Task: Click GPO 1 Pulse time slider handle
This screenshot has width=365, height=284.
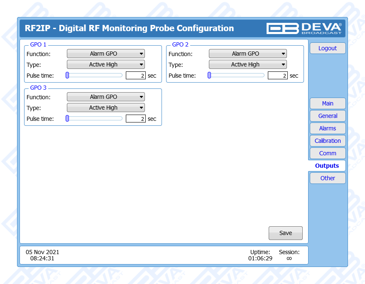Action: [x=67, y=75]
